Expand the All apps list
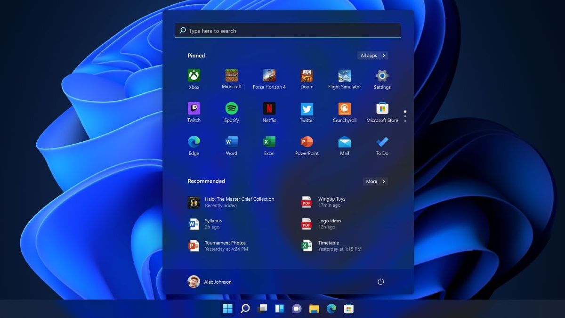This screenshot has width=565, height=318. 372,56
